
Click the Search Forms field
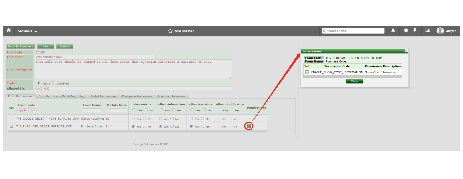coord(355,31)
